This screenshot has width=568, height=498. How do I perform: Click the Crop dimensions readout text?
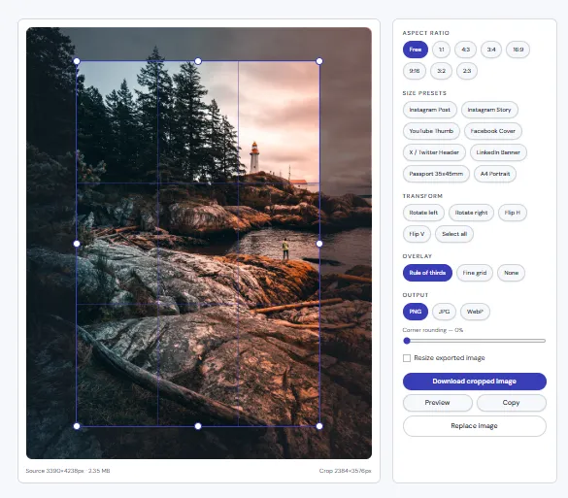[x=346, y=471]
